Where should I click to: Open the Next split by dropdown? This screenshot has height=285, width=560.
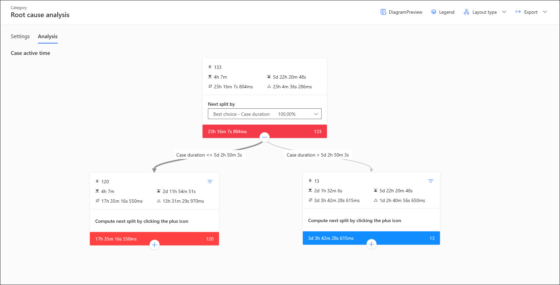pos(265,114)
